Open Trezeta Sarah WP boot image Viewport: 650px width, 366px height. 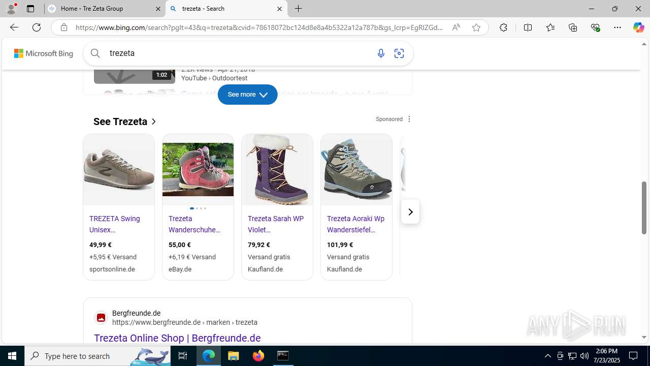(277, 170)
